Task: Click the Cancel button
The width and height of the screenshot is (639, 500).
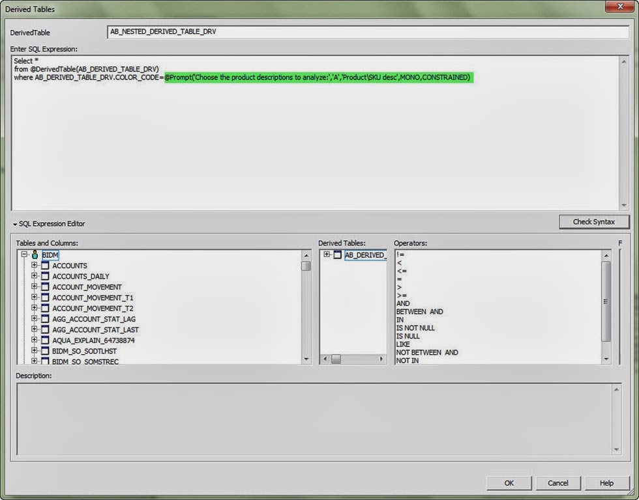Action: click(x=558, y=483)
